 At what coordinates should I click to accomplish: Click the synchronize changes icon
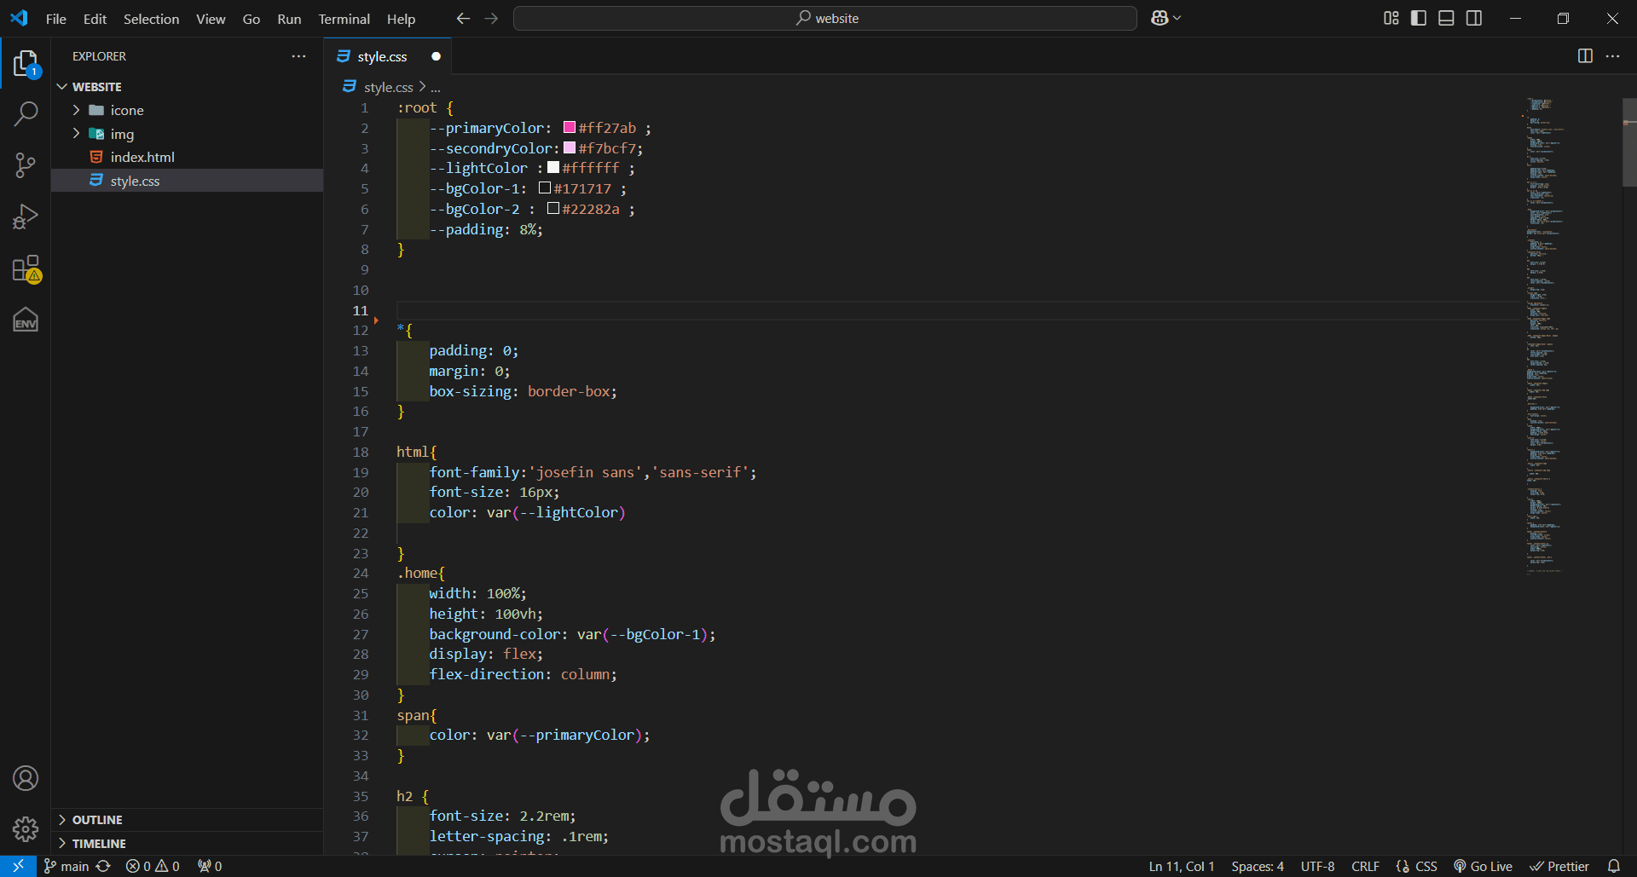[103, 866]
